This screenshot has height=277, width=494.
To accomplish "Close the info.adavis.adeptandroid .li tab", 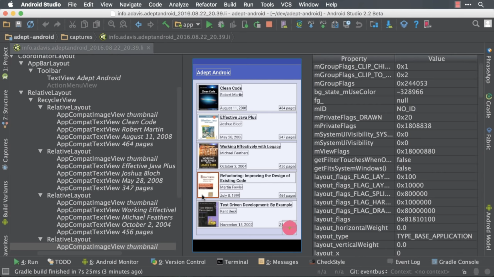I will click(148, 48).
